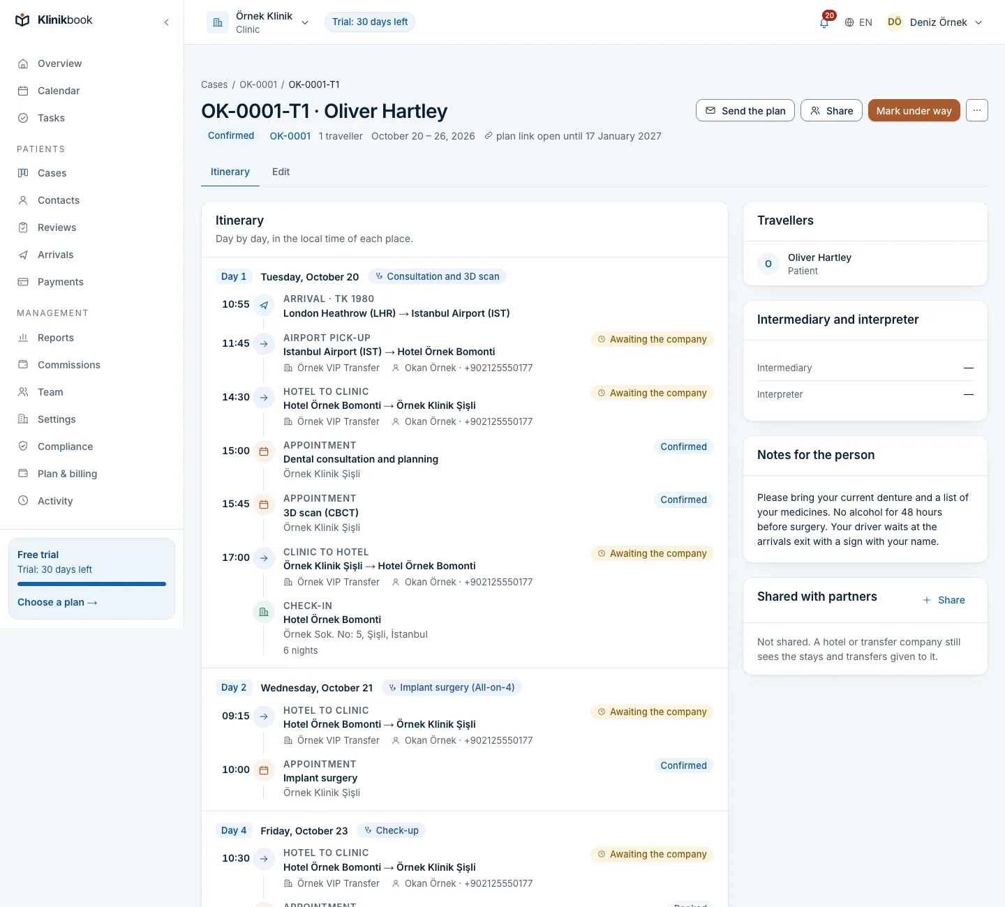
Task: Click the Check-up tag on Day 4
Action: pyautogui.click(x=392, y=830)
